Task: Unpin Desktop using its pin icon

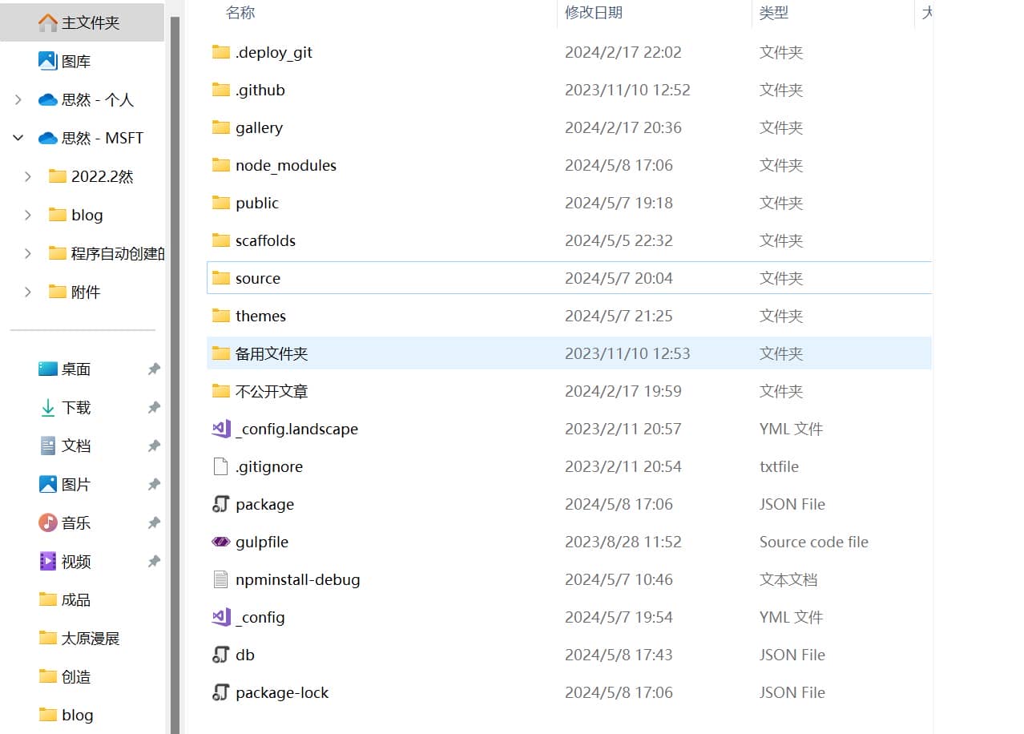Action: 154,369
